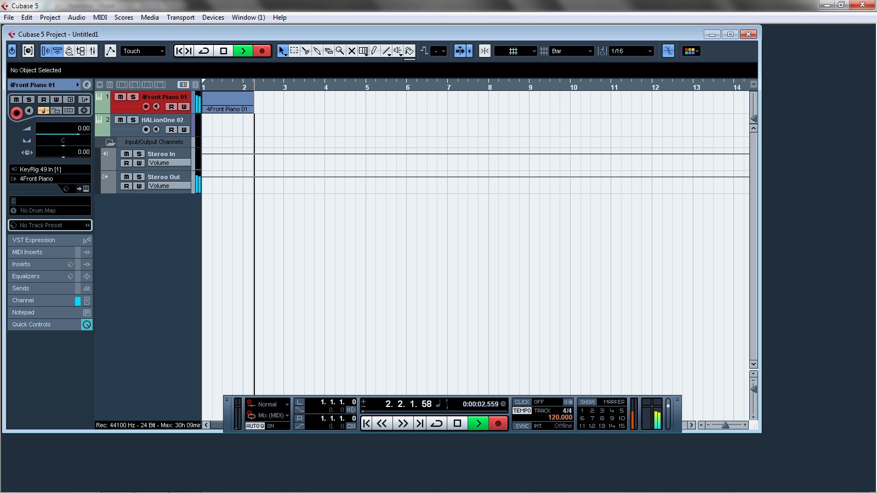
Task: Select the Range Selection tool
Action: [x=294, y=51]
